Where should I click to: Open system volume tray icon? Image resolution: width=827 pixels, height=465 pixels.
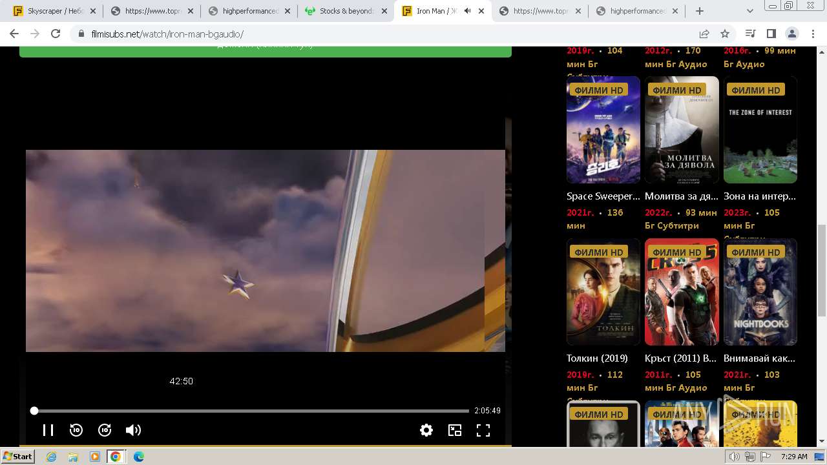click(735, 457)
